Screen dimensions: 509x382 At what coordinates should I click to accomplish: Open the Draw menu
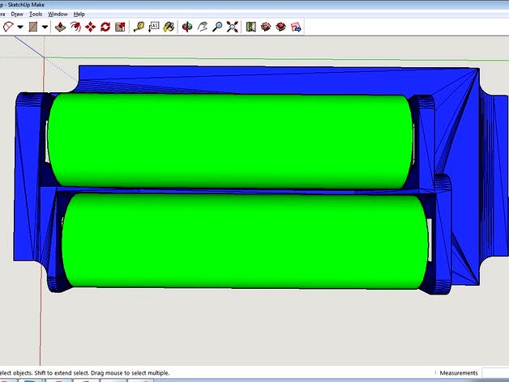coord(17,14)
